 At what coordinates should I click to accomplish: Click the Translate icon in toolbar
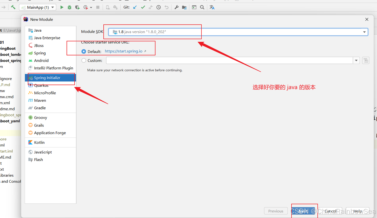click(212, 7)
